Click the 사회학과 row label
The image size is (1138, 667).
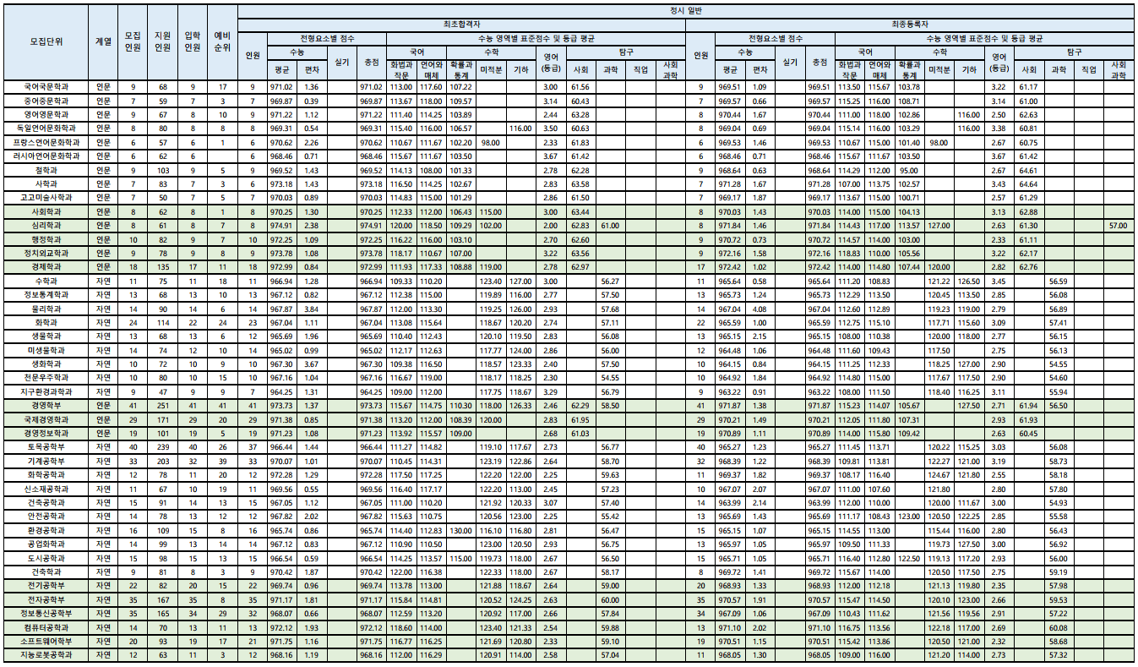point(46,211)
